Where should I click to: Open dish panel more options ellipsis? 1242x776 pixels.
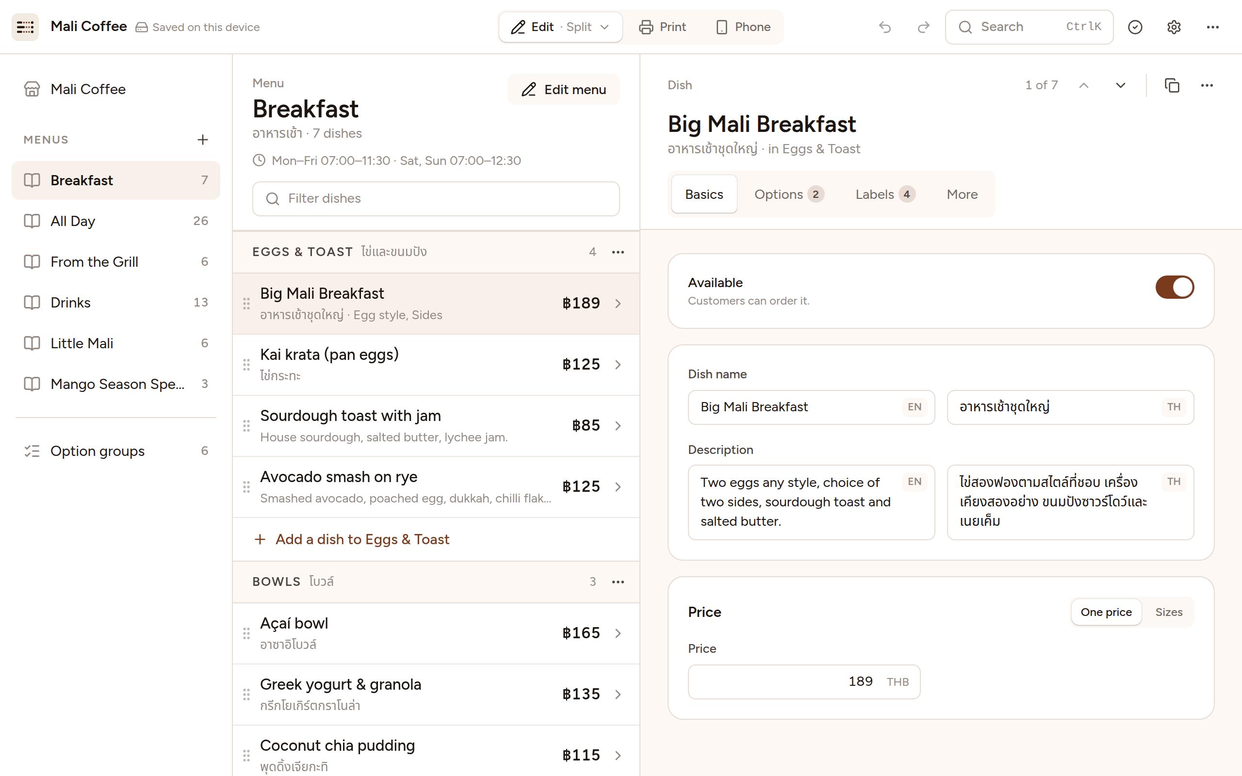pyautogui.click(x=1207, y=85)
